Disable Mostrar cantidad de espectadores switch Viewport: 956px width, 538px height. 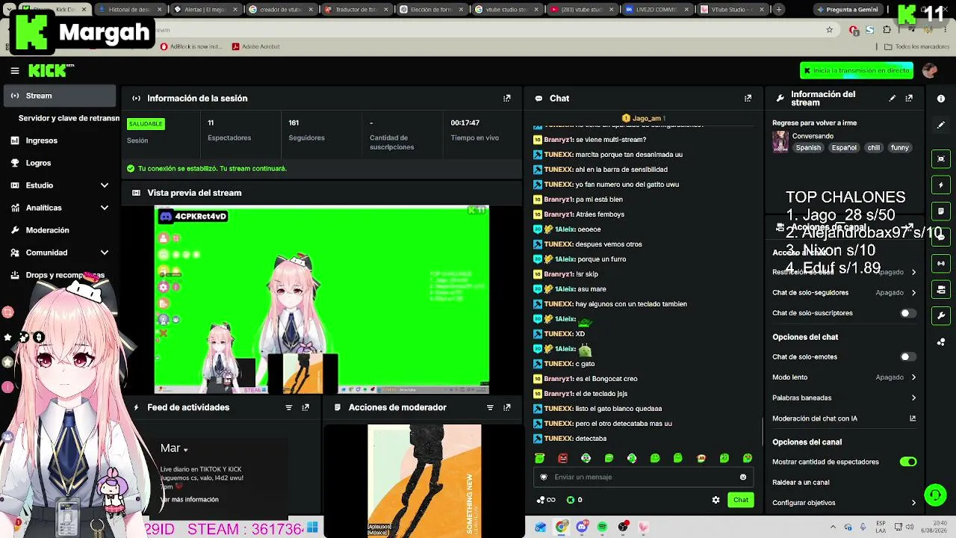[x=907, y=462]
